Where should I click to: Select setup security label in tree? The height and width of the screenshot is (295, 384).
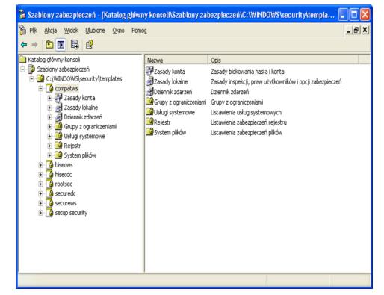pos(71,213)
